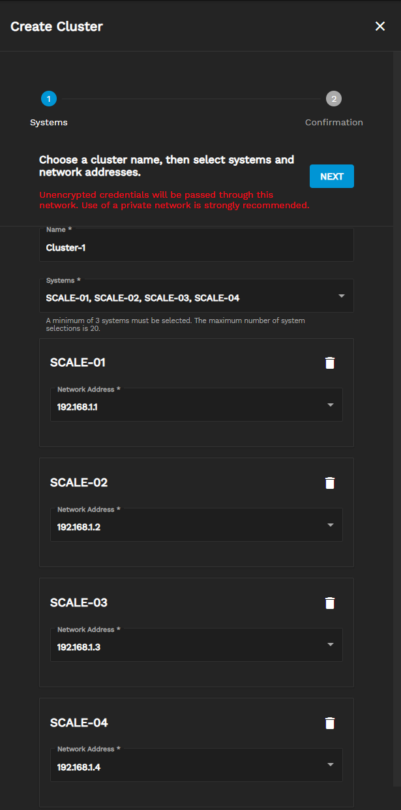
Task: Click the Systems dropdown arrow
Action: (x=342, y=296)
